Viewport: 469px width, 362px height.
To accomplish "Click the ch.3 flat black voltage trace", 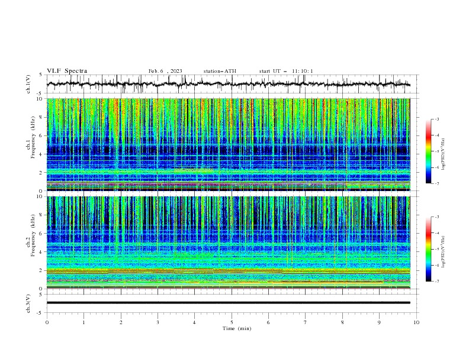I will [x=228, y=303].
